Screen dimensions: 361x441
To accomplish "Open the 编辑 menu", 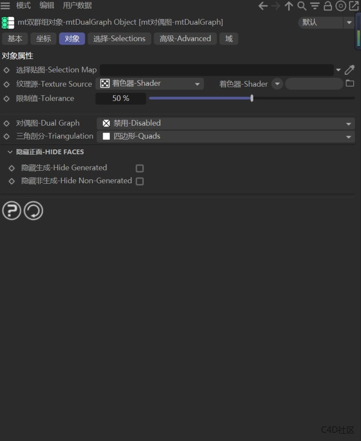I will pos(46,5).
